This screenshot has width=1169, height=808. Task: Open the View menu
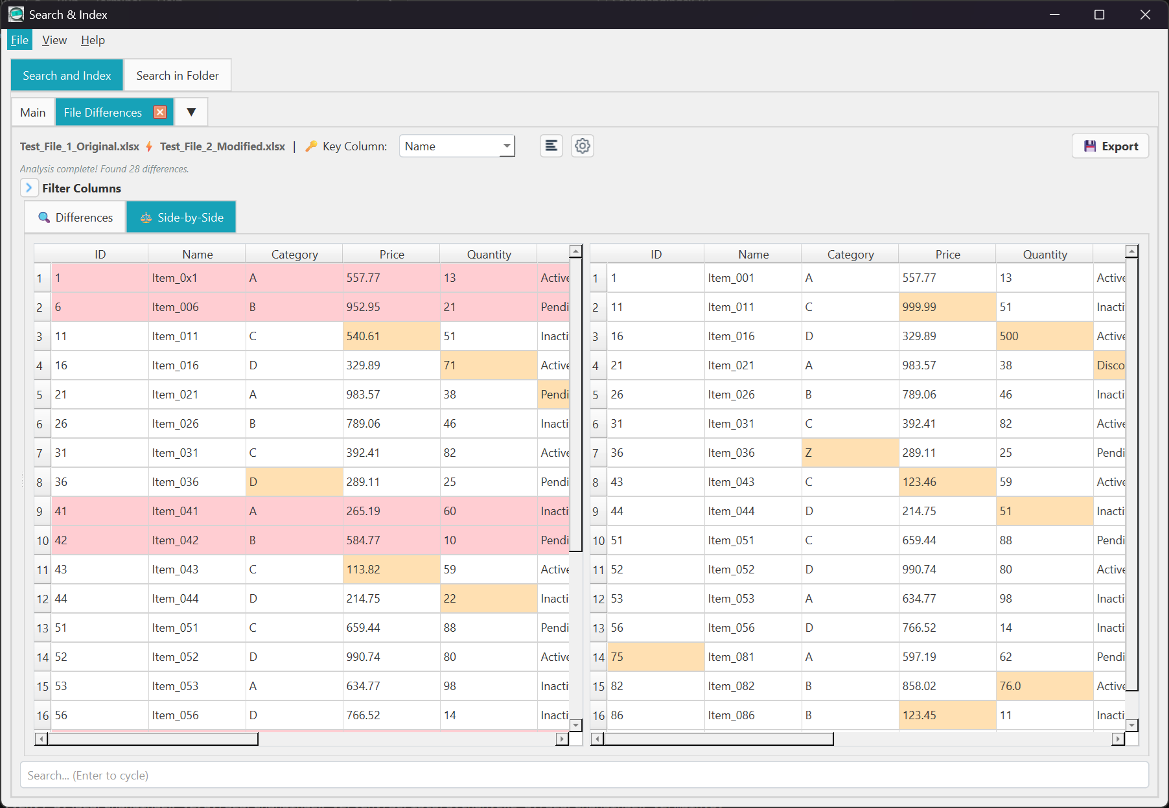click(54, 40)
